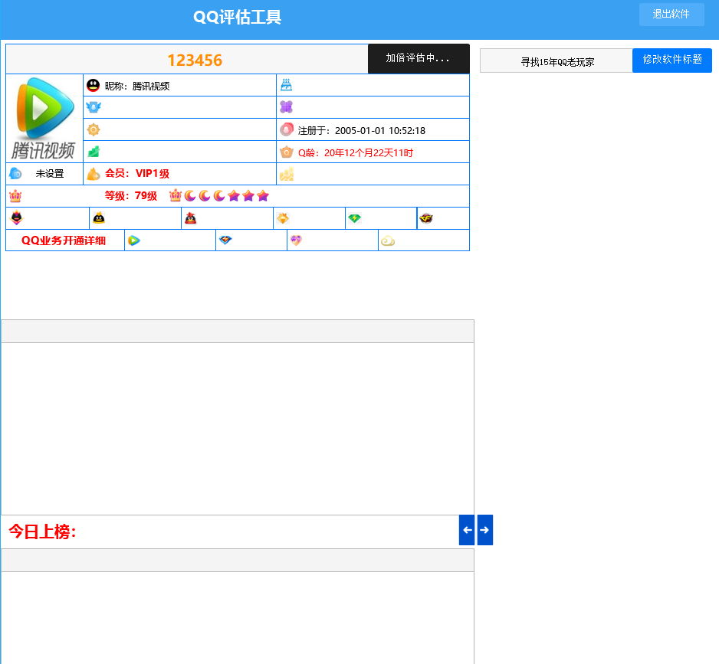The width and height of the screenshot is (719, 664).
Task: Click the 退出软件 exit button
Action: pos(671,15)
